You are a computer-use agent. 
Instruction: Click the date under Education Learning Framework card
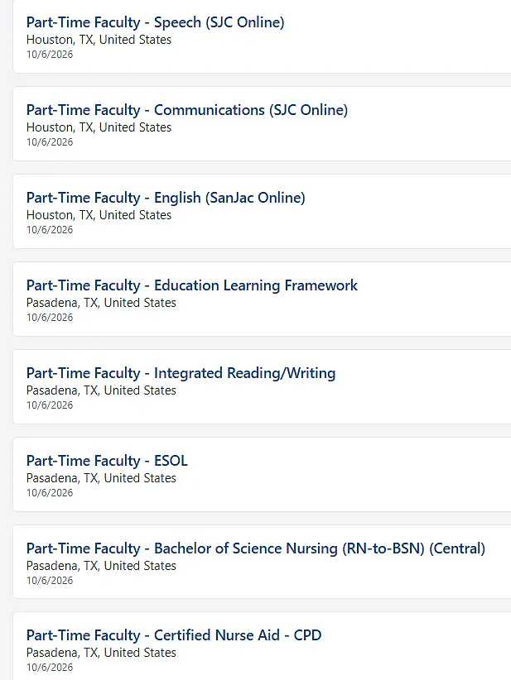click(x=50, y=318)
